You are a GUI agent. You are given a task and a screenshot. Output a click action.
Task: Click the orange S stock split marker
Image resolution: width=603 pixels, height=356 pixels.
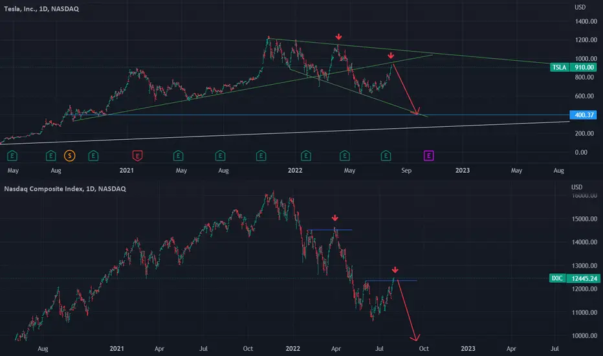(70, 156)
